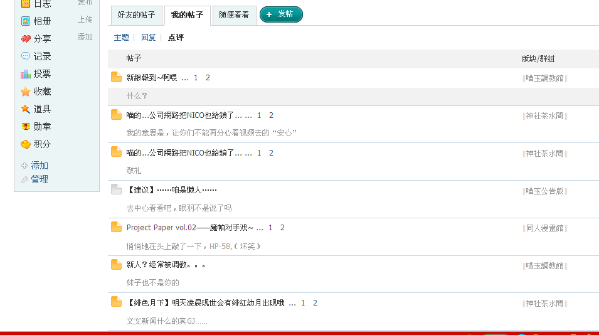Open comment 我的意思是，让你们不能再分心看视频去的
The height and width of the screenshot is (335, 599).
211,133
